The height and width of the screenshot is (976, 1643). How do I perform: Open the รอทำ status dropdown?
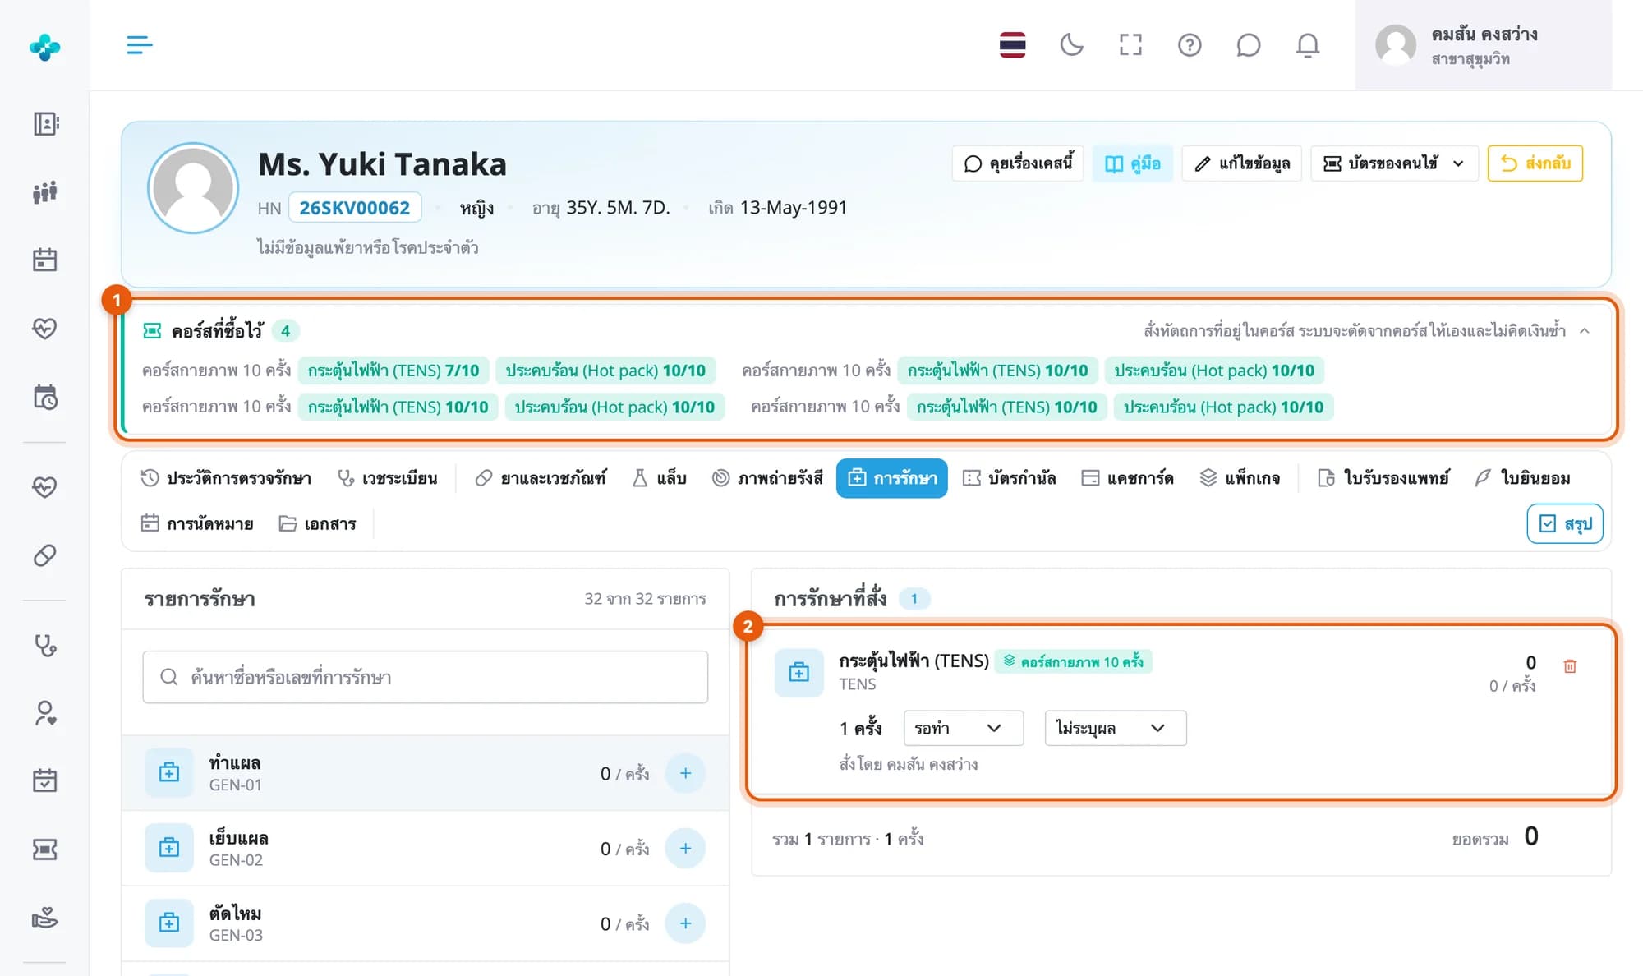coord(964,728)
